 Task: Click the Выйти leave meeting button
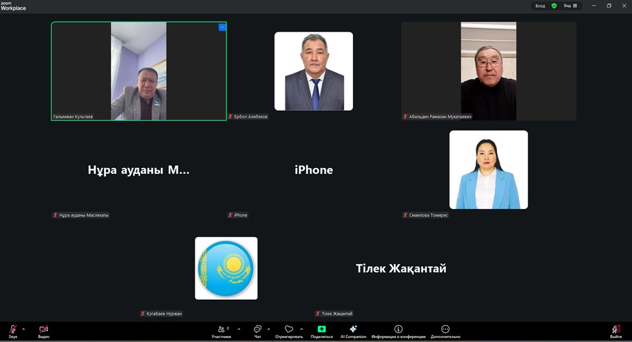(x=616, y=330)
